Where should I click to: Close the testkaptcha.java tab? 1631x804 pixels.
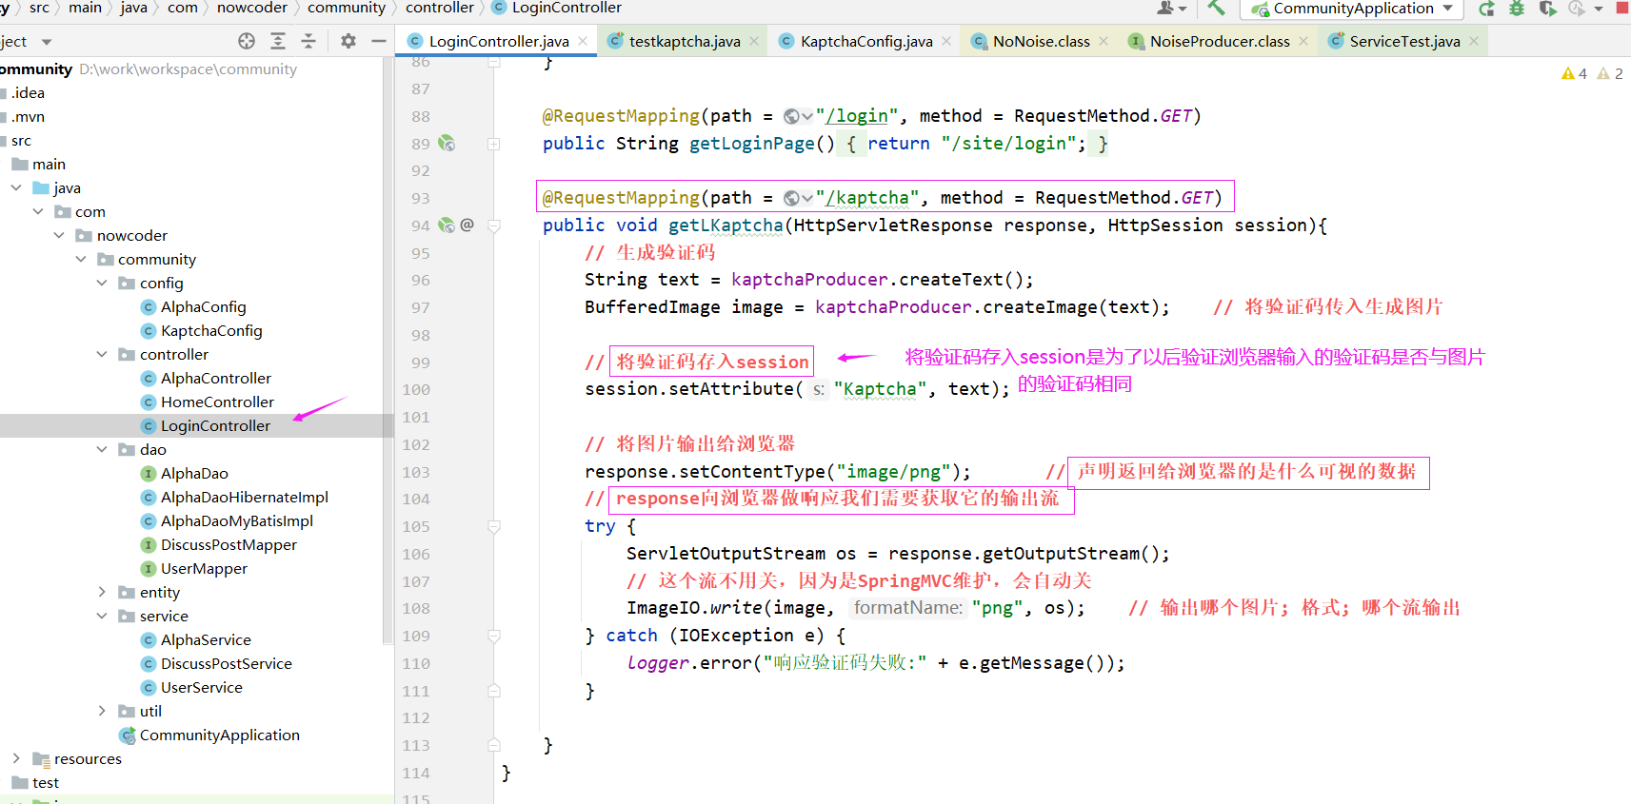[x=754, y=41]
